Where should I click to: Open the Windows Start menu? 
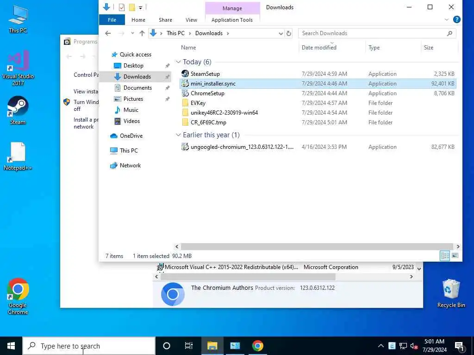[x=11, y=346]
